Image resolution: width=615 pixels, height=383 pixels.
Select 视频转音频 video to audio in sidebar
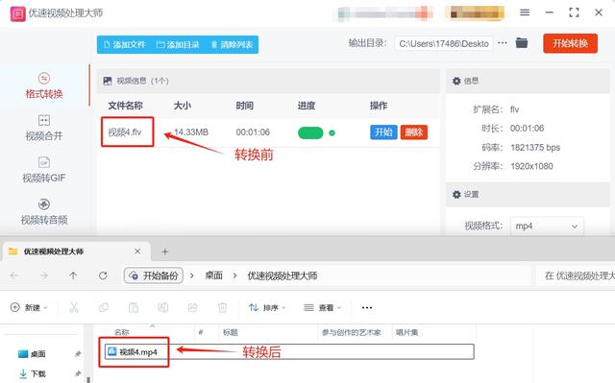[x=44, y=211]
